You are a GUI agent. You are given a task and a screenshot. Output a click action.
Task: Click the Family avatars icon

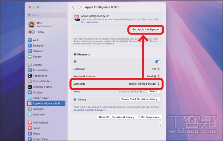(x=31, y=32)
